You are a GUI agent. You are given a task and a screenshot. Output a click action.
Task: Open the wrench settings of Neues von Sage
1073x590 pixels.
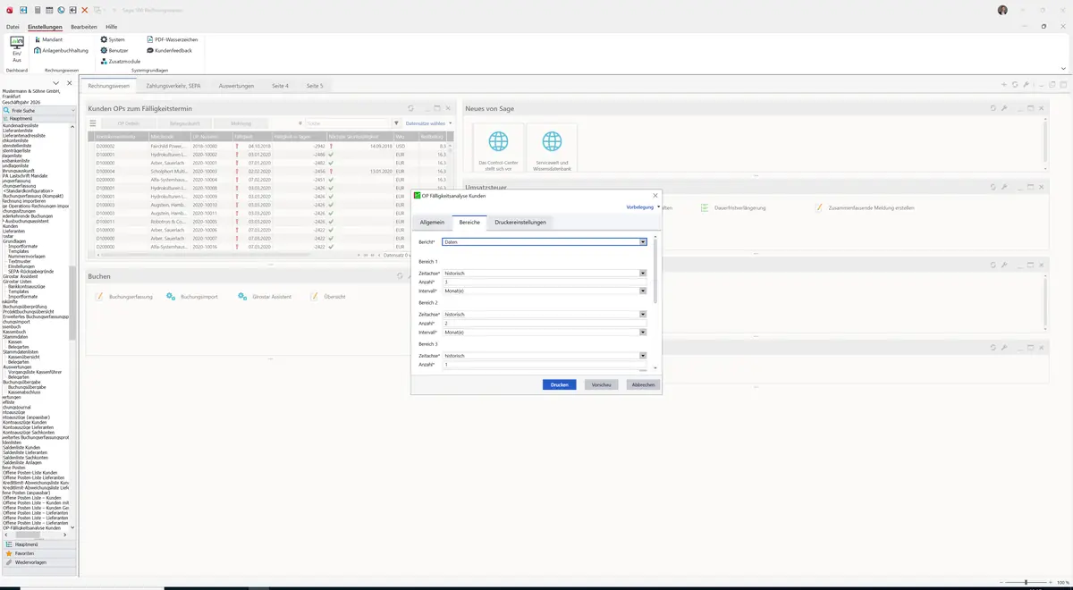point(1004,108)
